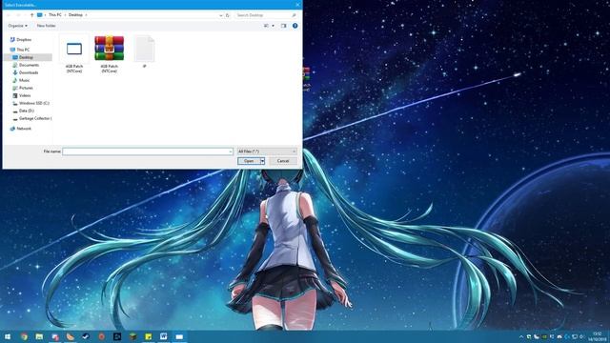The image size is (610, 343).
Task: Open the All Files type filter
Action: (267, 151)
